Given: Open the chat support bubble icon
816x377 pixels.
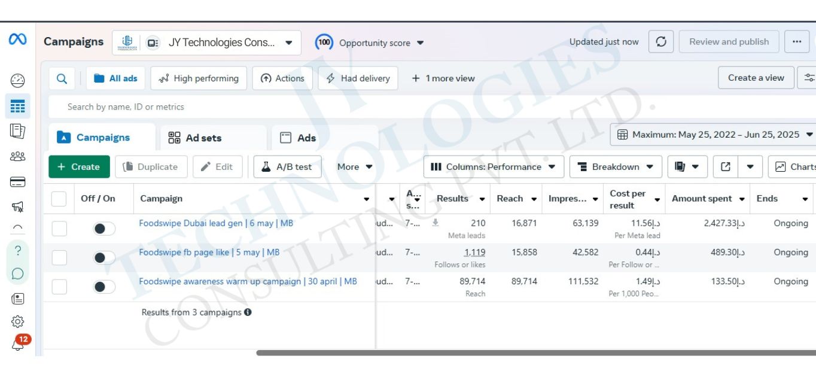Looking at the screenshot, I should tap(17, 274).
